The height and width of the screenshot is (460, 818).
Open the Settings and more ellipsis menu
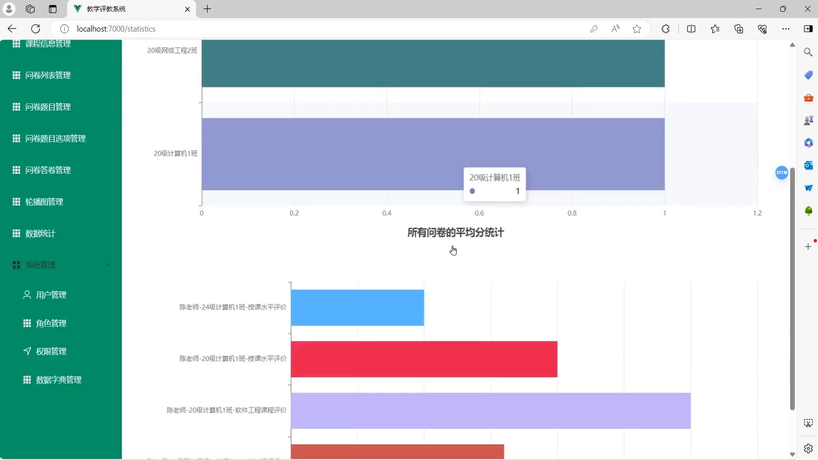tap(786, 29)
